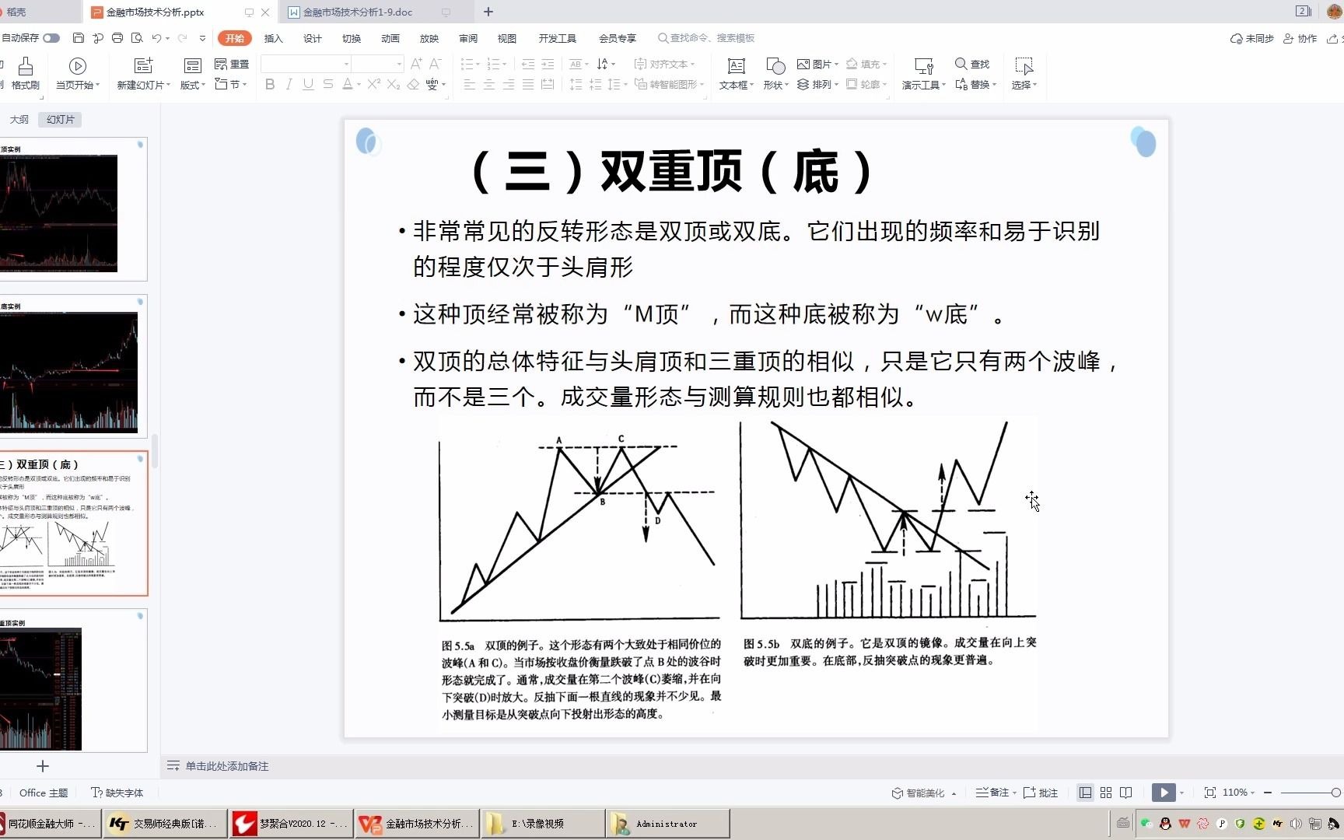Viewport: 1344px width, 840px height.
Task: Toggle bold formatting
Action: [270, 84]
